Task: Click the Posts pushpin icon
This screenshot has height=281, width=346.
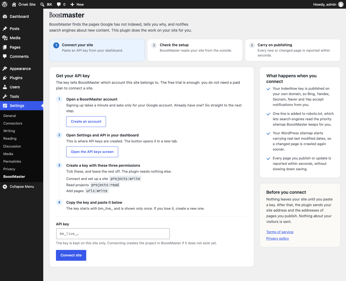Action: (x=5, y=29)
